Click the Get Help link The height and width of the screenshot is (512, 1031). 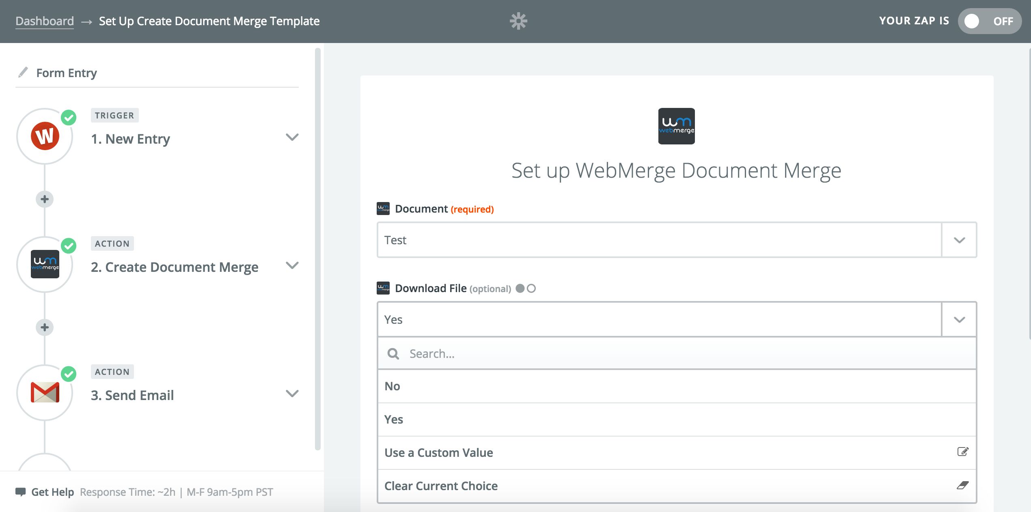pyautogui.click(x=52, y=492)
